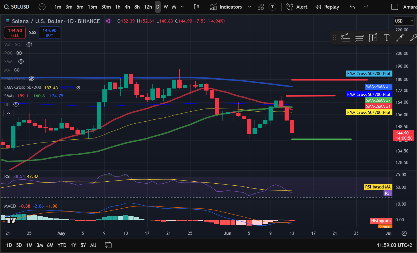Click the 144.90 BUY button

[x=49, y=33]
